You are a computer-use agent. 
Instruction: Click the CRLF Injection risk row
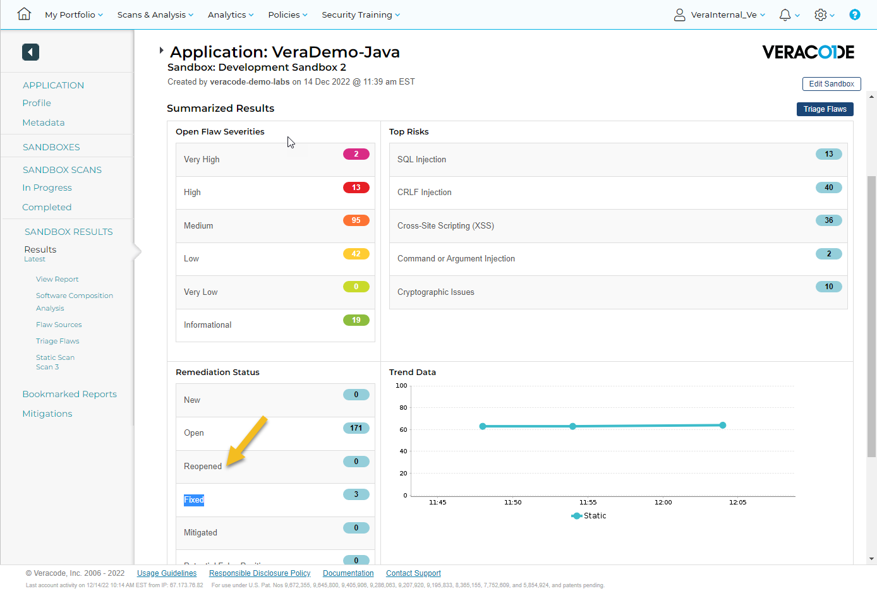pos(618,193)
